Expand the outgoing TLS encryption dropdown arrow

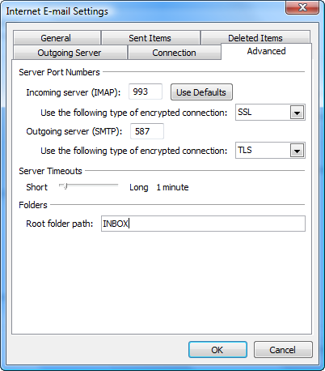tap(297, 151)
